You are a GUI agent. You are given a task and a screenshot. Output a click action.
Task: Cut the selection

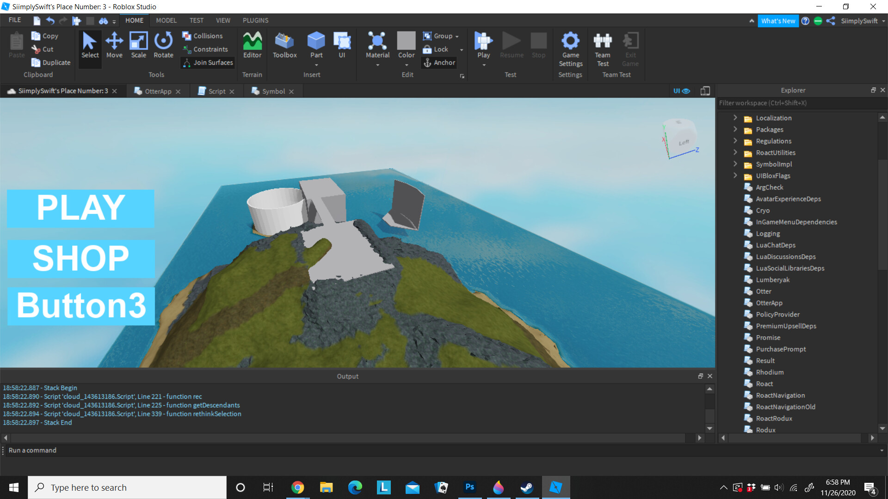43,49
